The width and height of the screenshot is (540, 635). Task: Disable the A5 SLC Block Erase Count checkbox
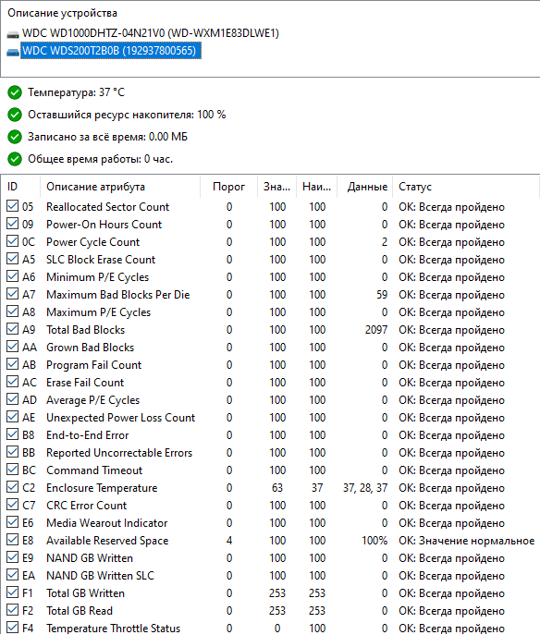13,259
